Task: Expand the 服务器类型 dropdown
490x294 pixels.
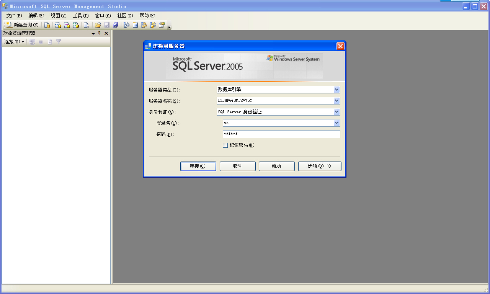Action: 336,90
